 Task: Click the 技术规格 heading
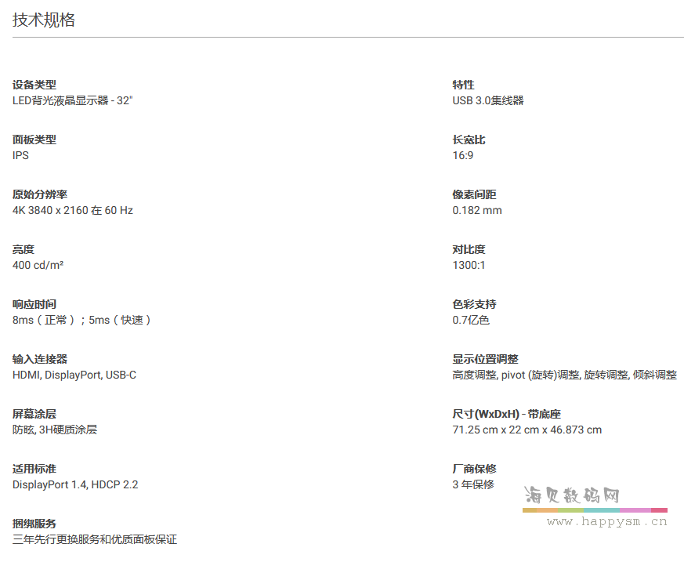click(x=44, y=20)
